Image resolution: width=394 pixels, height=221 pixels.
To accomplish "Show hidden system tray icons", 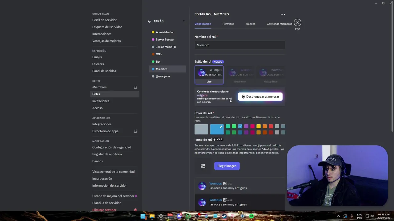I will point(339,216).
